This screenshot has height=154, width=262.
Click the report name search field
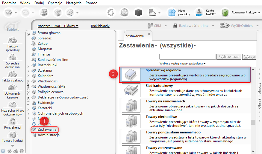[187, 57]
